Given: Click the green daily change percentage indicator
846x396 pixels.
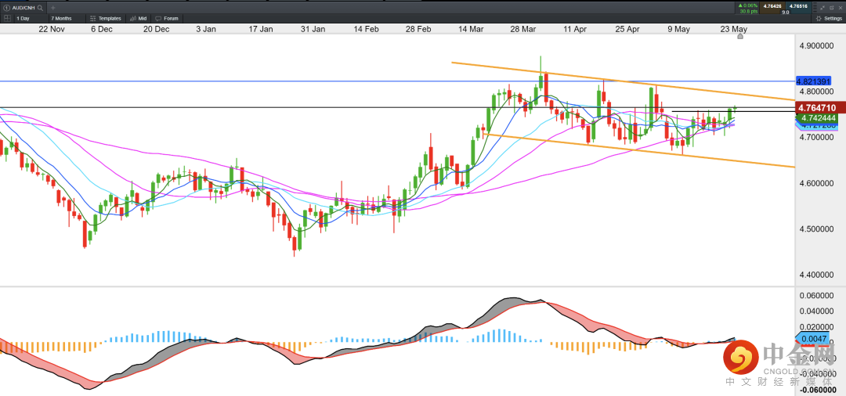Looking at the screenshot, I should click(x=747, y=5).
